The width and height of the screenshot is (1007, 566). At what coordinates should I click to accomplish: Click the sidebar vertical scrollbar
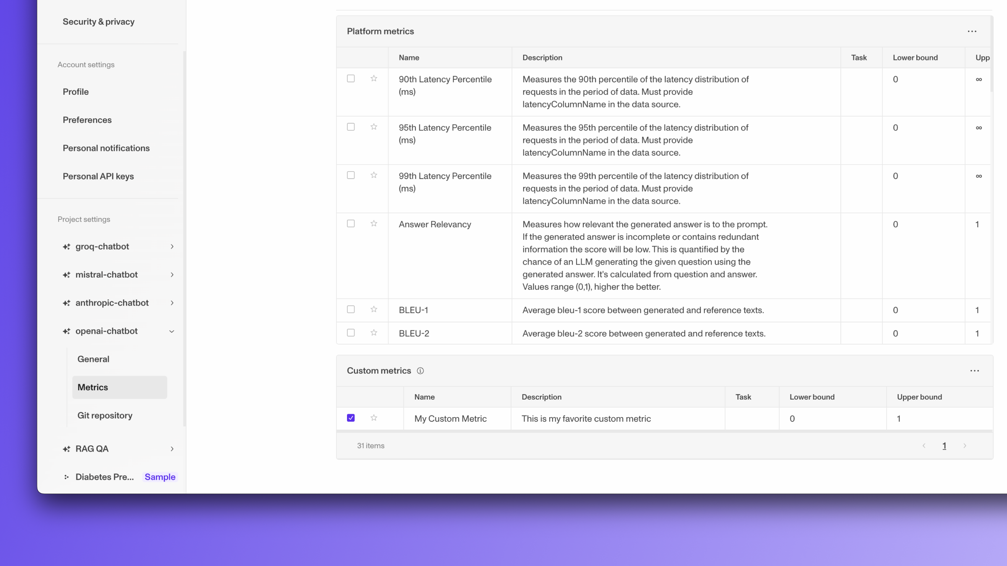[x=184, y=239]
